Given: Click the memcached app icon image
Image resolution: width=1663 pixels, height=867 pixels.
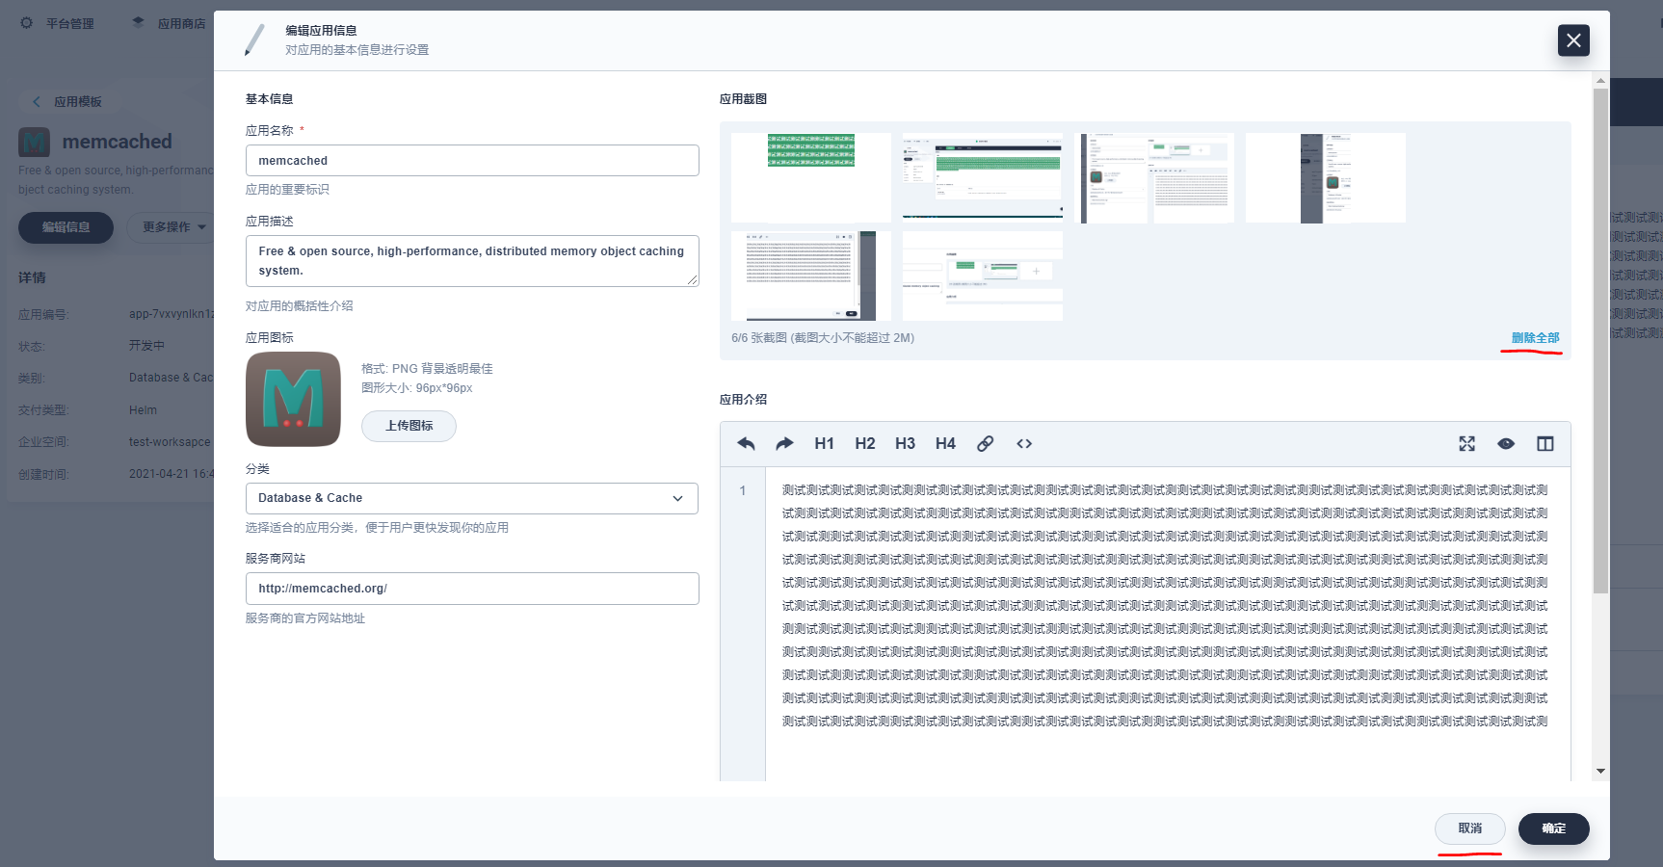Looking at the screenshot, I should (x=293, y=399).
